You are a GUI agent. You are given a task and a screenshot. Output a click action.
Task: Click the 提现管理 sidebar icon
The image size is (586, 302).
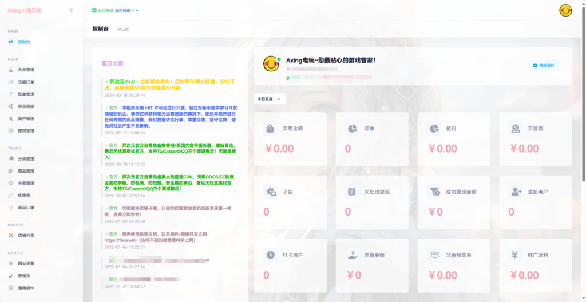coord(11,130)
